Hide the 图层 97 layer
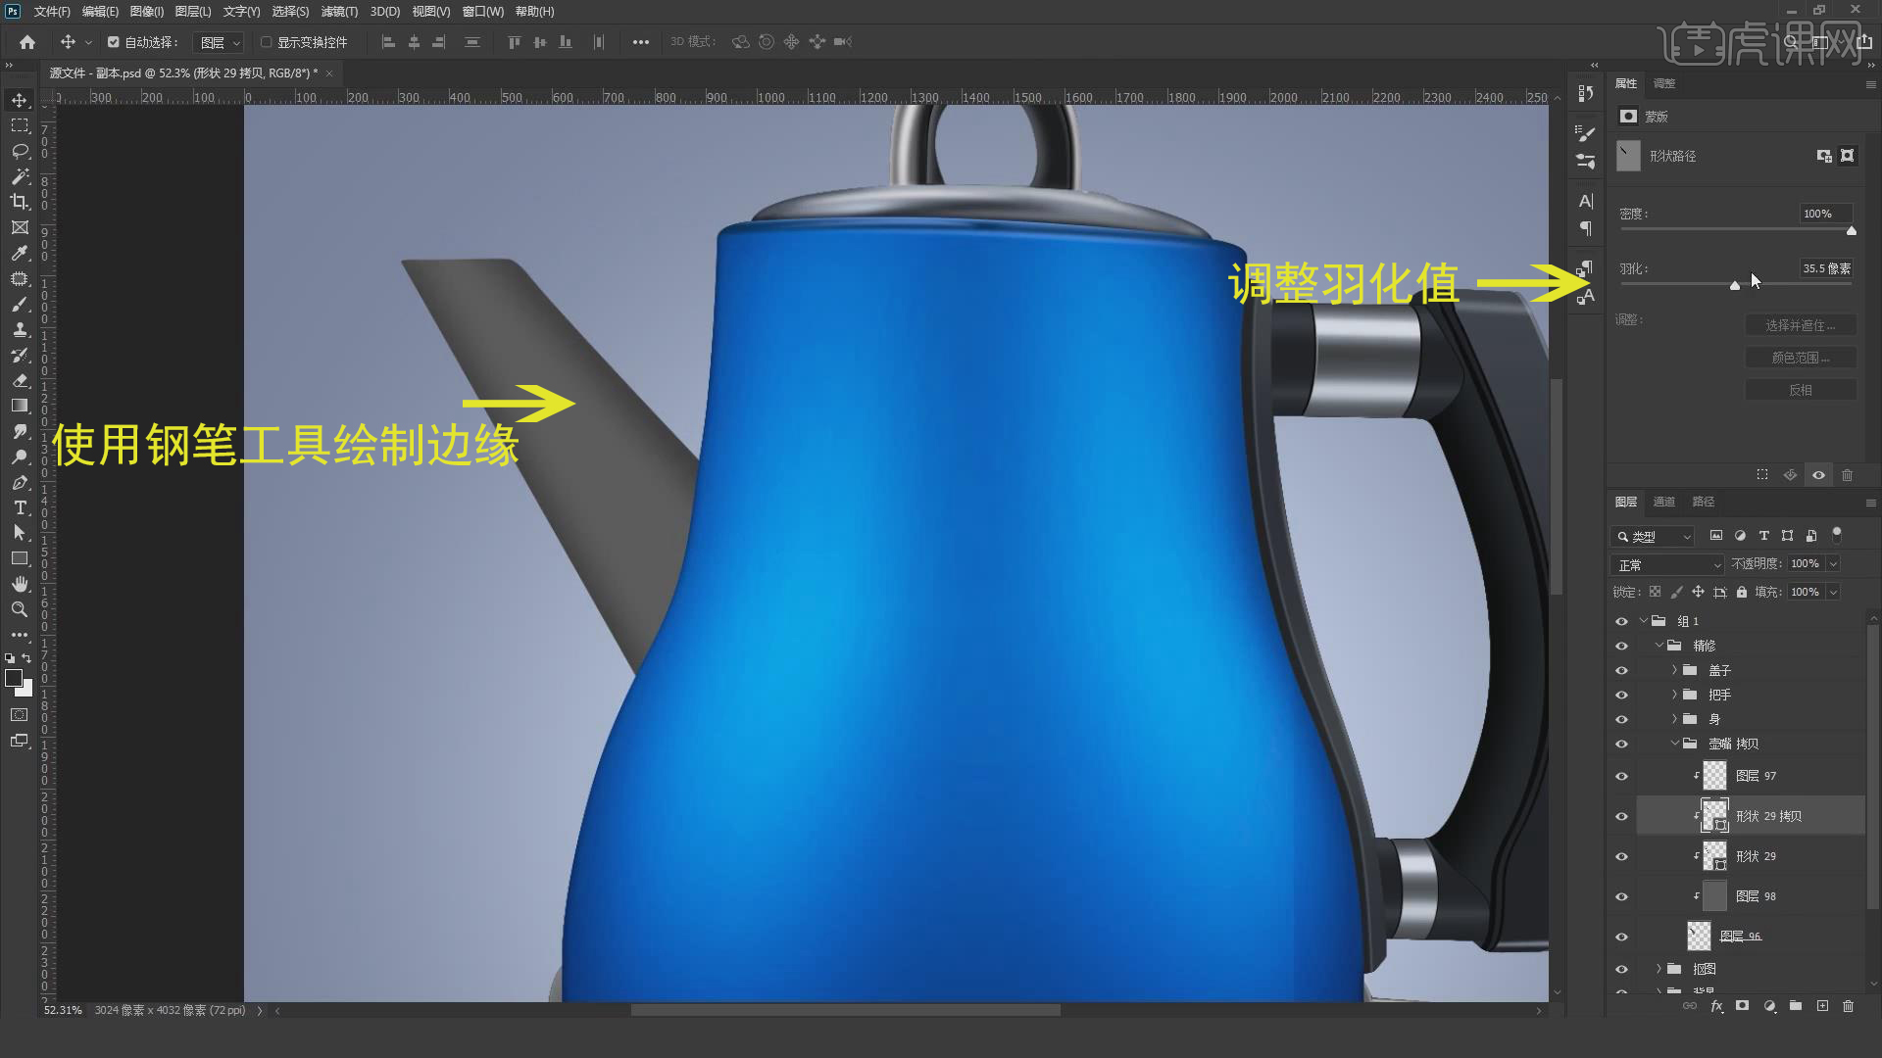This screenshot has width=1882, height=1058. pos(1621,776)
